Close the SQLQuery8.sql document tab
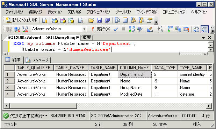Viewport: 216px width, 129px height. tap(209, 38)
